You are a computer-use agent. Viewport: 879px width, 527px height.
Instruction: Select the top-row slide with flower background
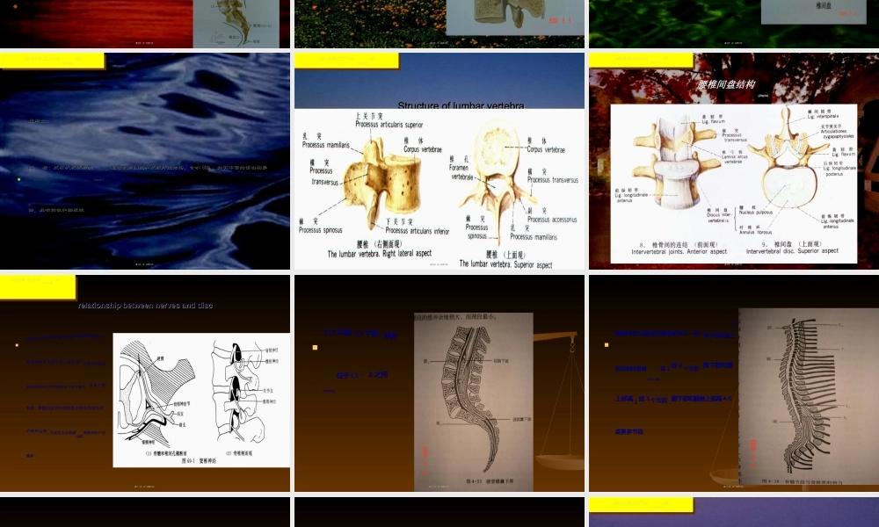439,23
